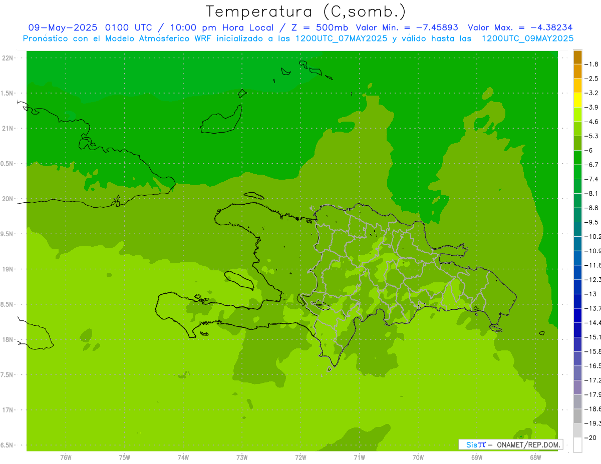Screen dimensions: 601x464
Task: Click the '6.5N' latitude axis label
Action: point(7,445)
